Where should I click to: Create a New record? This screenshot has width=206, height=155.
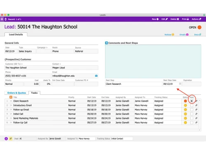point(155,19)
